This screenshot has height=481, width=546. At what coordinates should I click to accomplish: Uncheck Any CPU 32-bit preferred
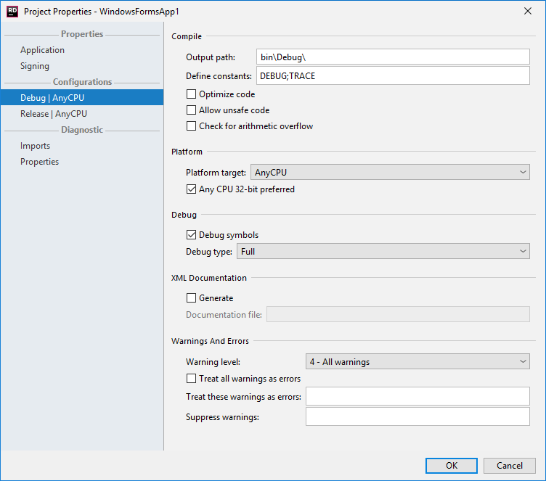191,189
